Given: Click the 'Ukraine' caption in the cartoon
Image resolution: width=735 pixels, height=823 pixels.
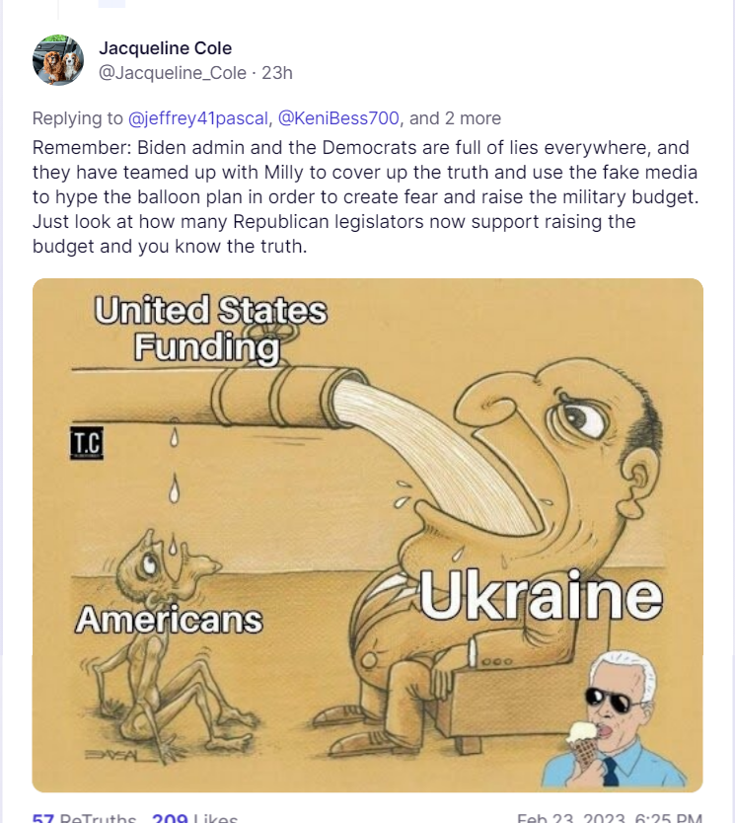Looking at the screenshot, I should 541,595.
